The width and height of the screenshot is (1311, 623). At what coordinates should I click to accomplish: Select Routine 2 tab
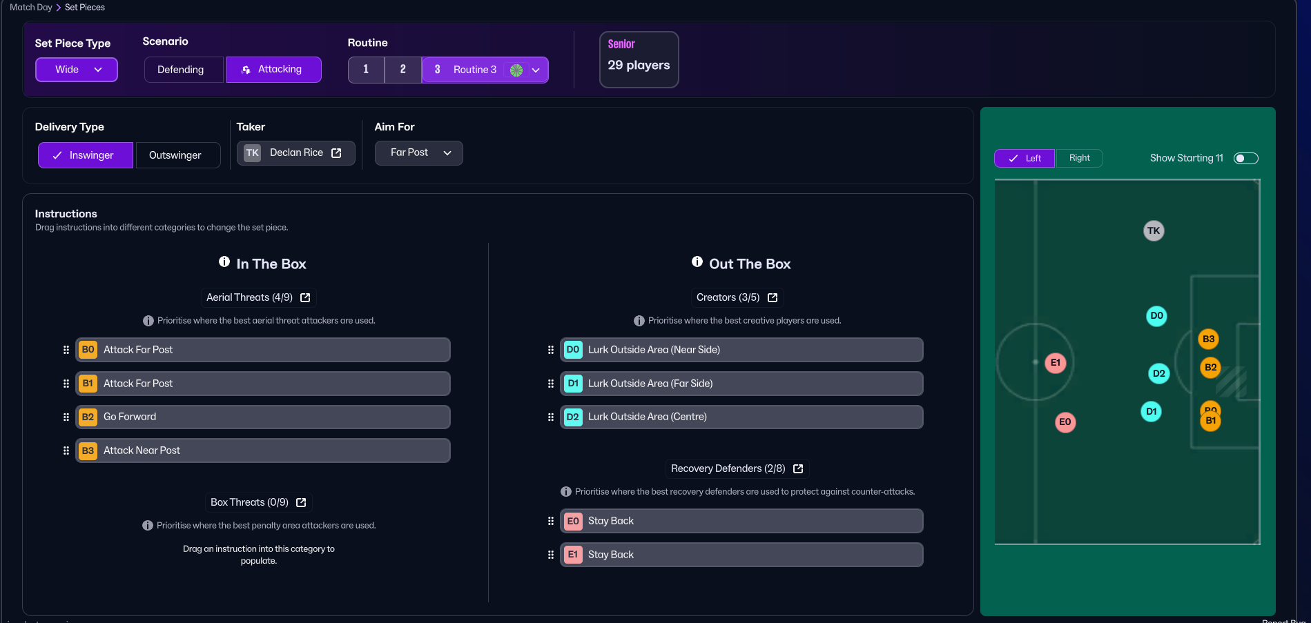[402, 70]
